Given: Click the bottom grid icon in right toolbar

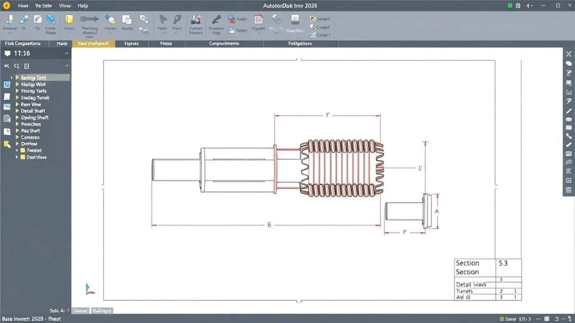Looking at the screenshot, I should point(569,190).
